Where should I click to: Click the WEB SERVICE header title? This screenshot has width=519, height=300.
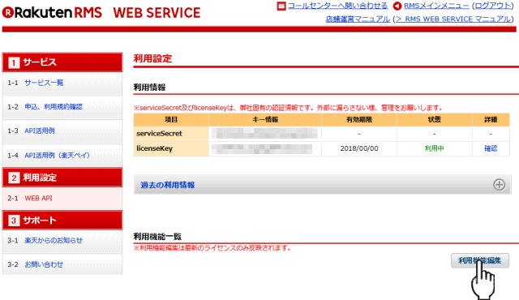pos(157,13)
